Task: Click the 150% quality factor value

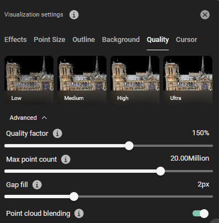Action: (201, 133)
